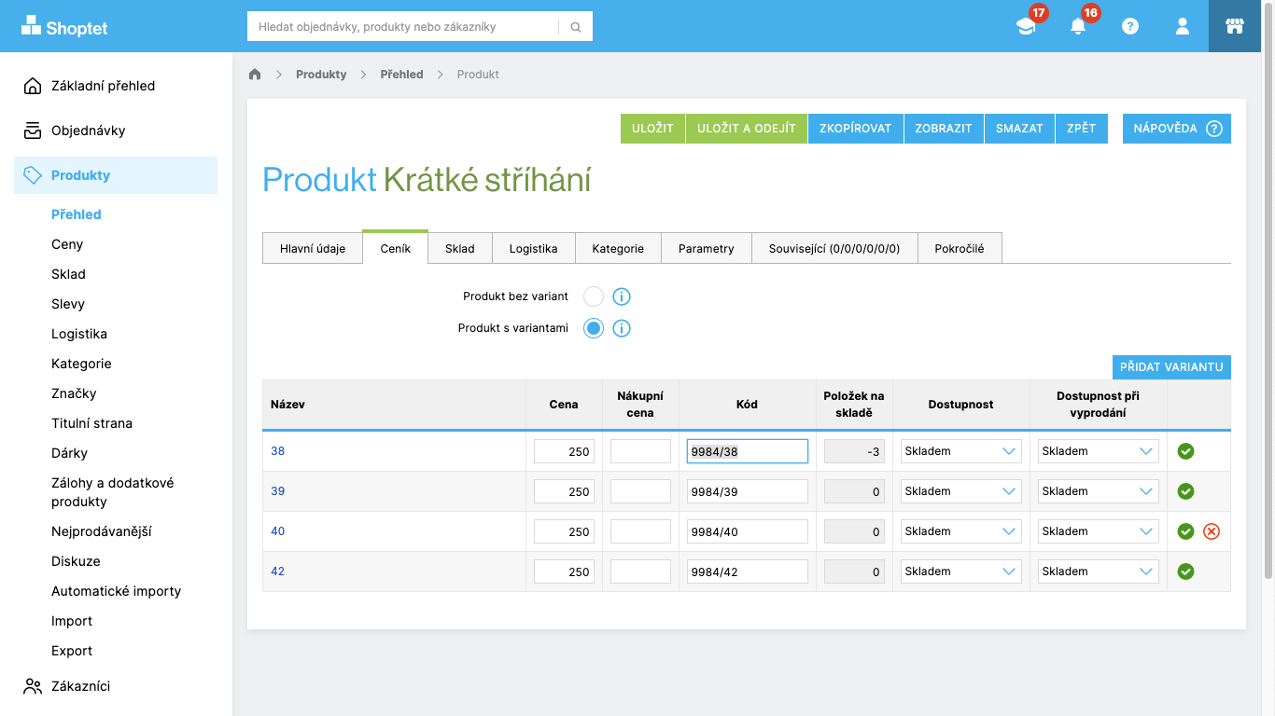Click the info icon beside Produkt bez variant
Image resolution: width=1275 pixels, height=716 pixels.
622,297
